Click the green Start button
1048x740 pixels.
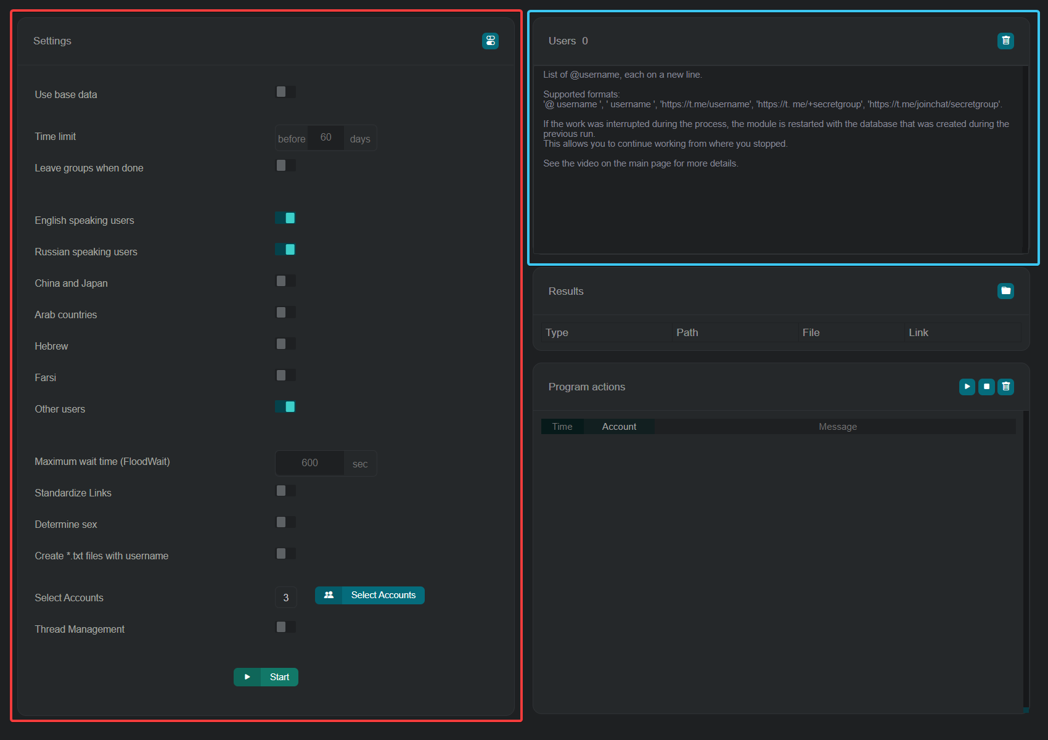[266, 677]
